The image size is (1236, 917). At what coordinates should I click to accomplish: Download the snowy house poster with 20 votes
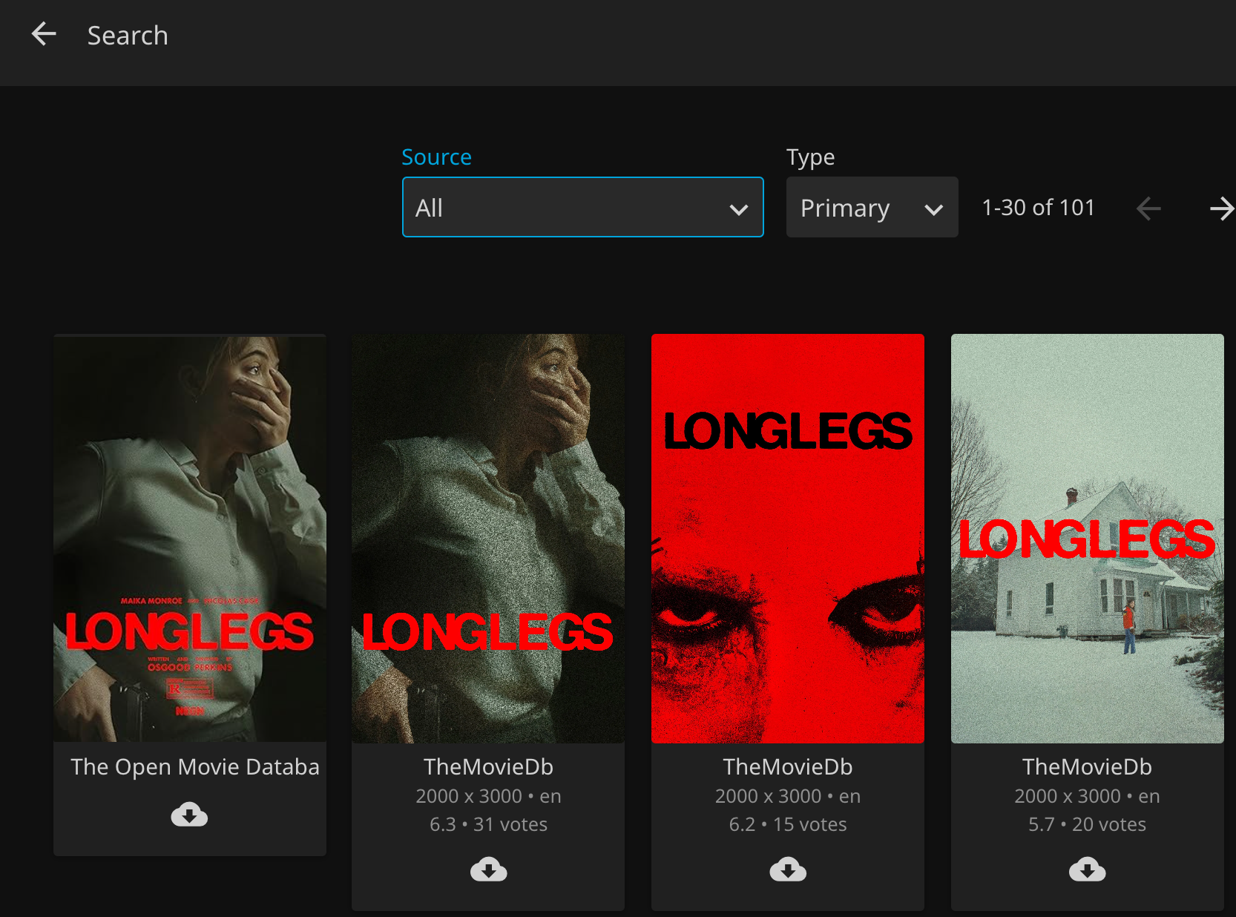[x=1087, y=869]
